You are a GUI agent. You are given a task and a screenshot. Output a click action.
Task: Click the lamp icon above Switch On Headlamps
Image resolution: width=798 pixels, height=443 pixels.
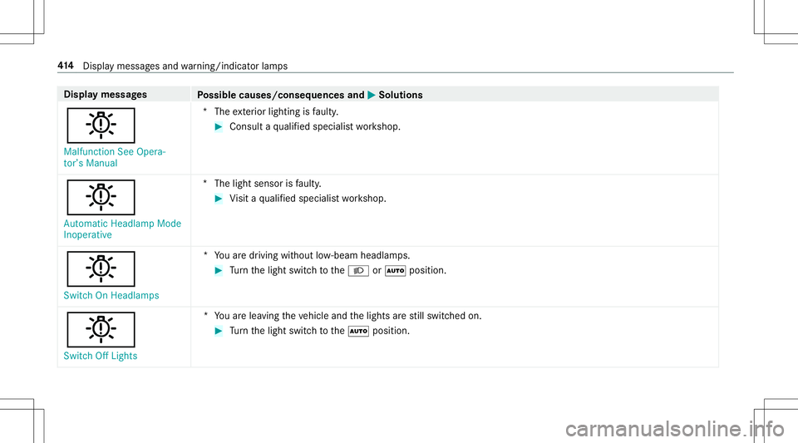[101, 269]
